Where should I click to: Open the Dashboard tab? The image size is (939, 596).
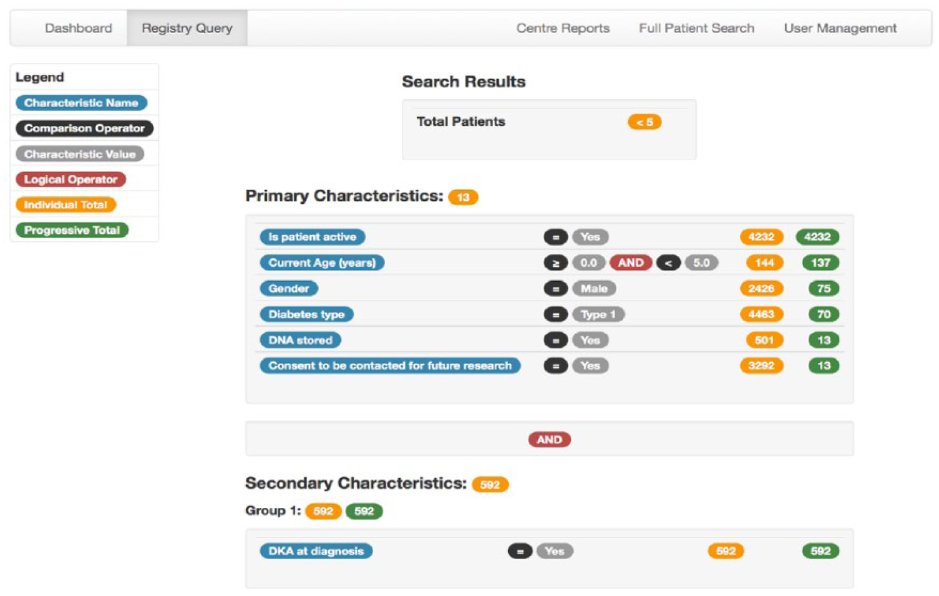point(79,28)
